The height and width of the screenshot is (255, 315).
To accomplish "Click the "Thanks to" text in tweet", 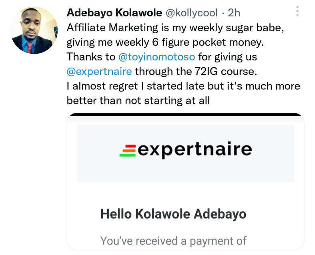I will pos(91,57).
